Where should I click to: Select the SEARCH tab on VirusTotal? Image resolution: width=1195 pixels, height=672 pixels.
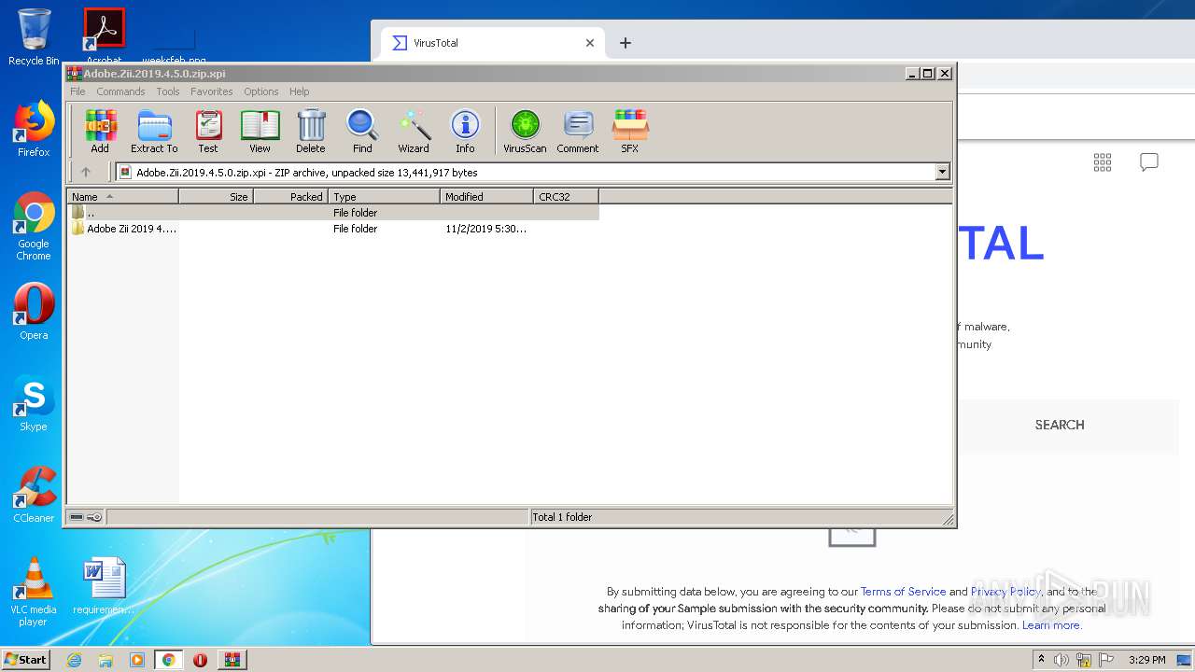pos(1060,425)
